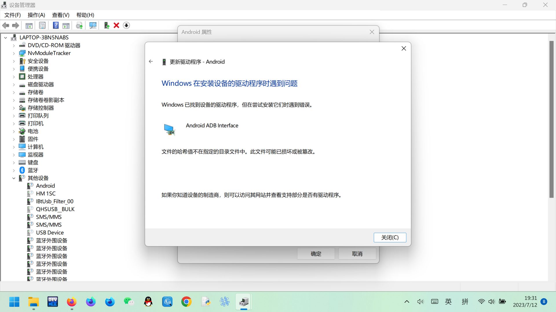Open QQ penguin app from the taskbar
556x312 pixels.
pyautogui.click(x=148, y=302)
